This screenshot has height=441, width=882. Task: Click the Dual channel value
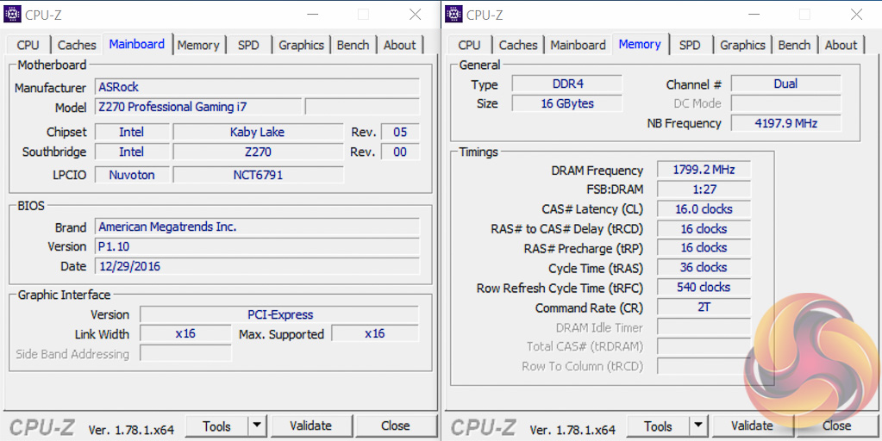click(785, 84)
